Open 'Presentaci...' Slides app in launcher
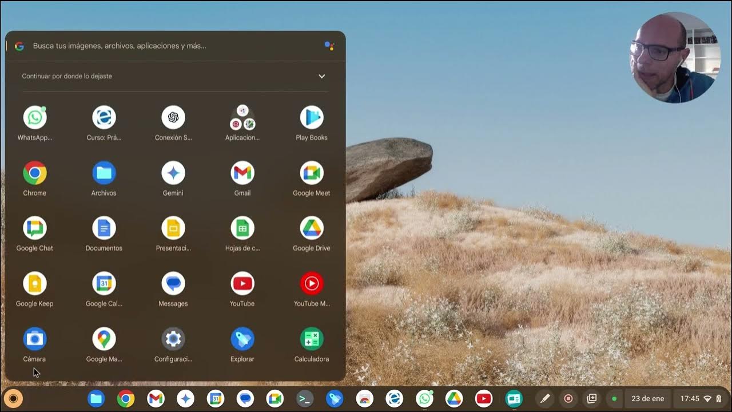The width and height of the screenshot is (732, 412). pos(173,228)
